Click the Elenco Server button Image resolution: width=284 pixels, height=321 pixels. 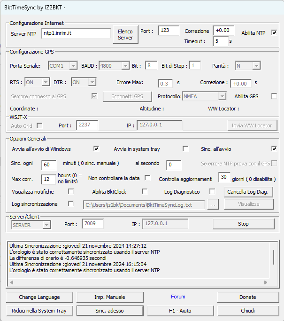(125, 35)
